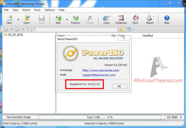This screenshot has width=186, height=128.
Task: Open the view mode dropdown arrow
Action: click(x=133, y=29)
